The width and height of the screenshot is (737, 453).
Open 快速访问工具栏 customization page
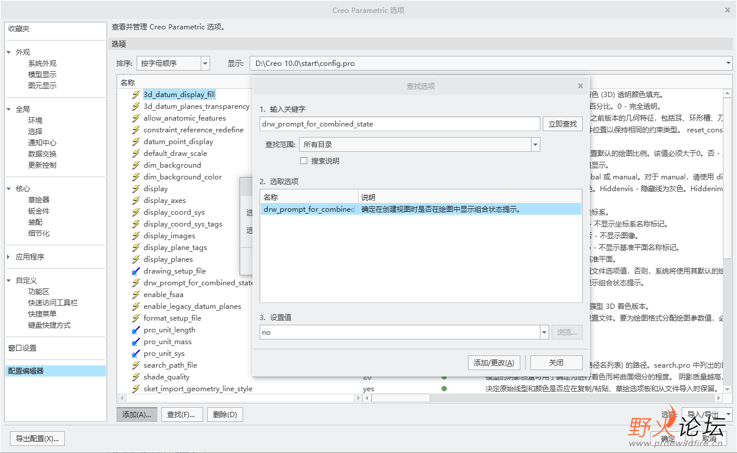(x=53, y=303)
